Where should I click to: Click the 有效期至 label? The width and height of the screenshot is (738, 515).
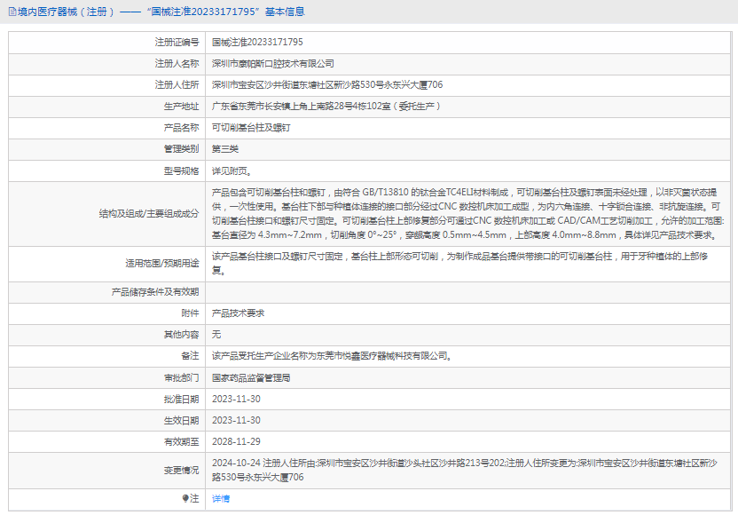tap(182, 441)
